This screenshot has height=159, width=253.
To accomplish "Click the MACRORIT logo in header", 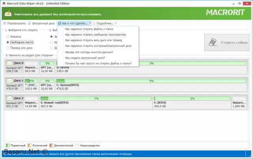I will click(225, 12).
